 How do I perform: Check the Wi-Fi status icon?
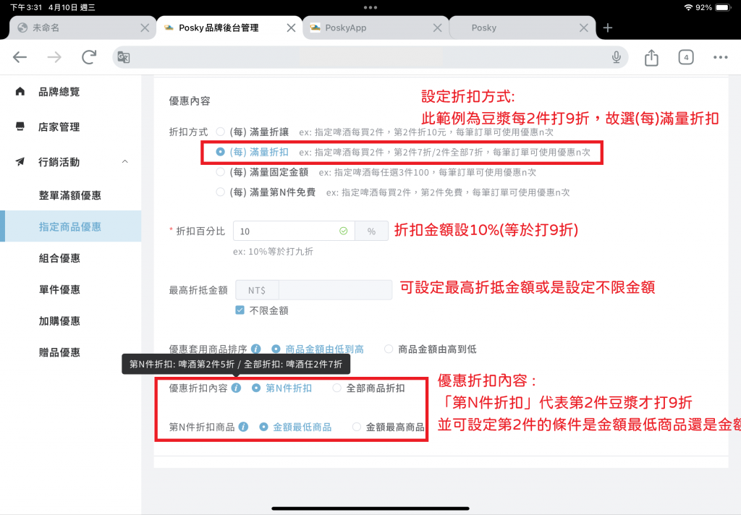[x=689, y=7]
